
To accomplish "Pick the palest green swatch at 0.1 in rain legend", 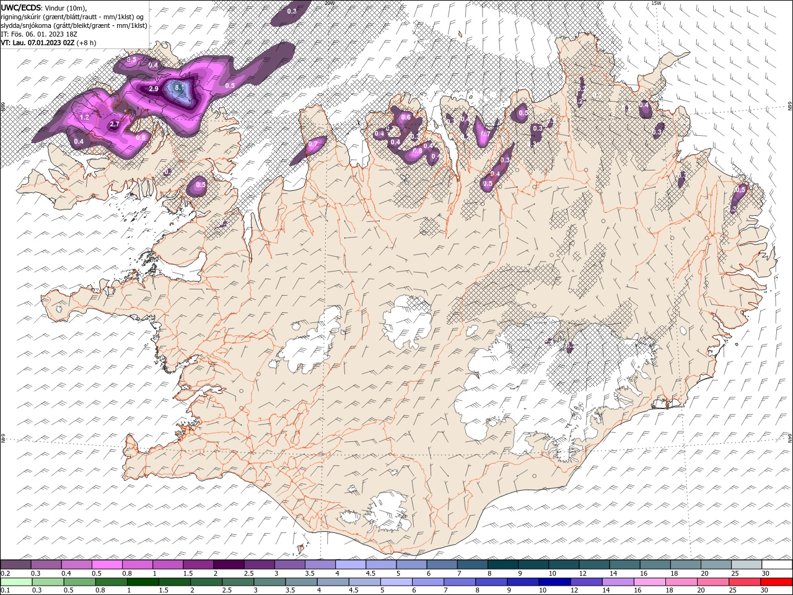I will coord(16,582).
